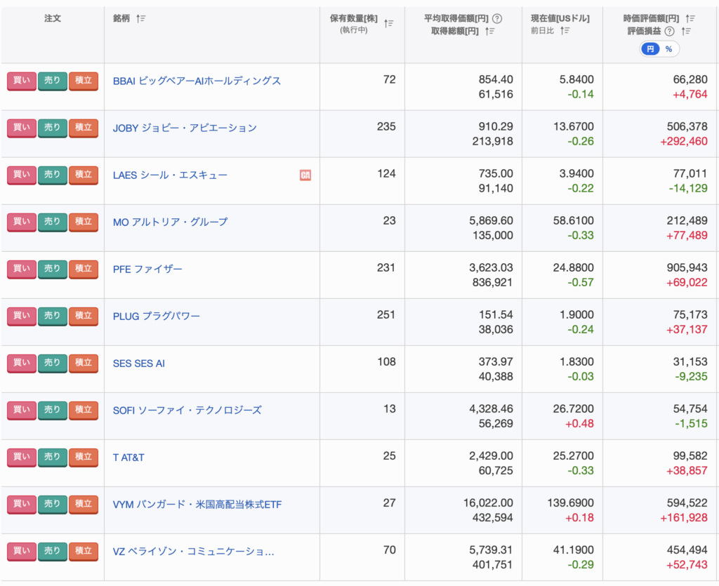Sort by 時価評価額 market value
Screen dimensions: 719x586
(690, 18)
